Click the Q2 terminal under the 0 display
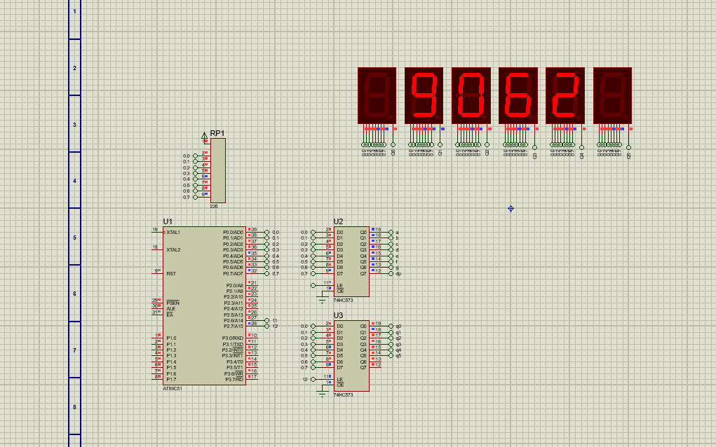The height and width of the screenshot is (447, 716). pyautogui.click(x=487, y=145)
